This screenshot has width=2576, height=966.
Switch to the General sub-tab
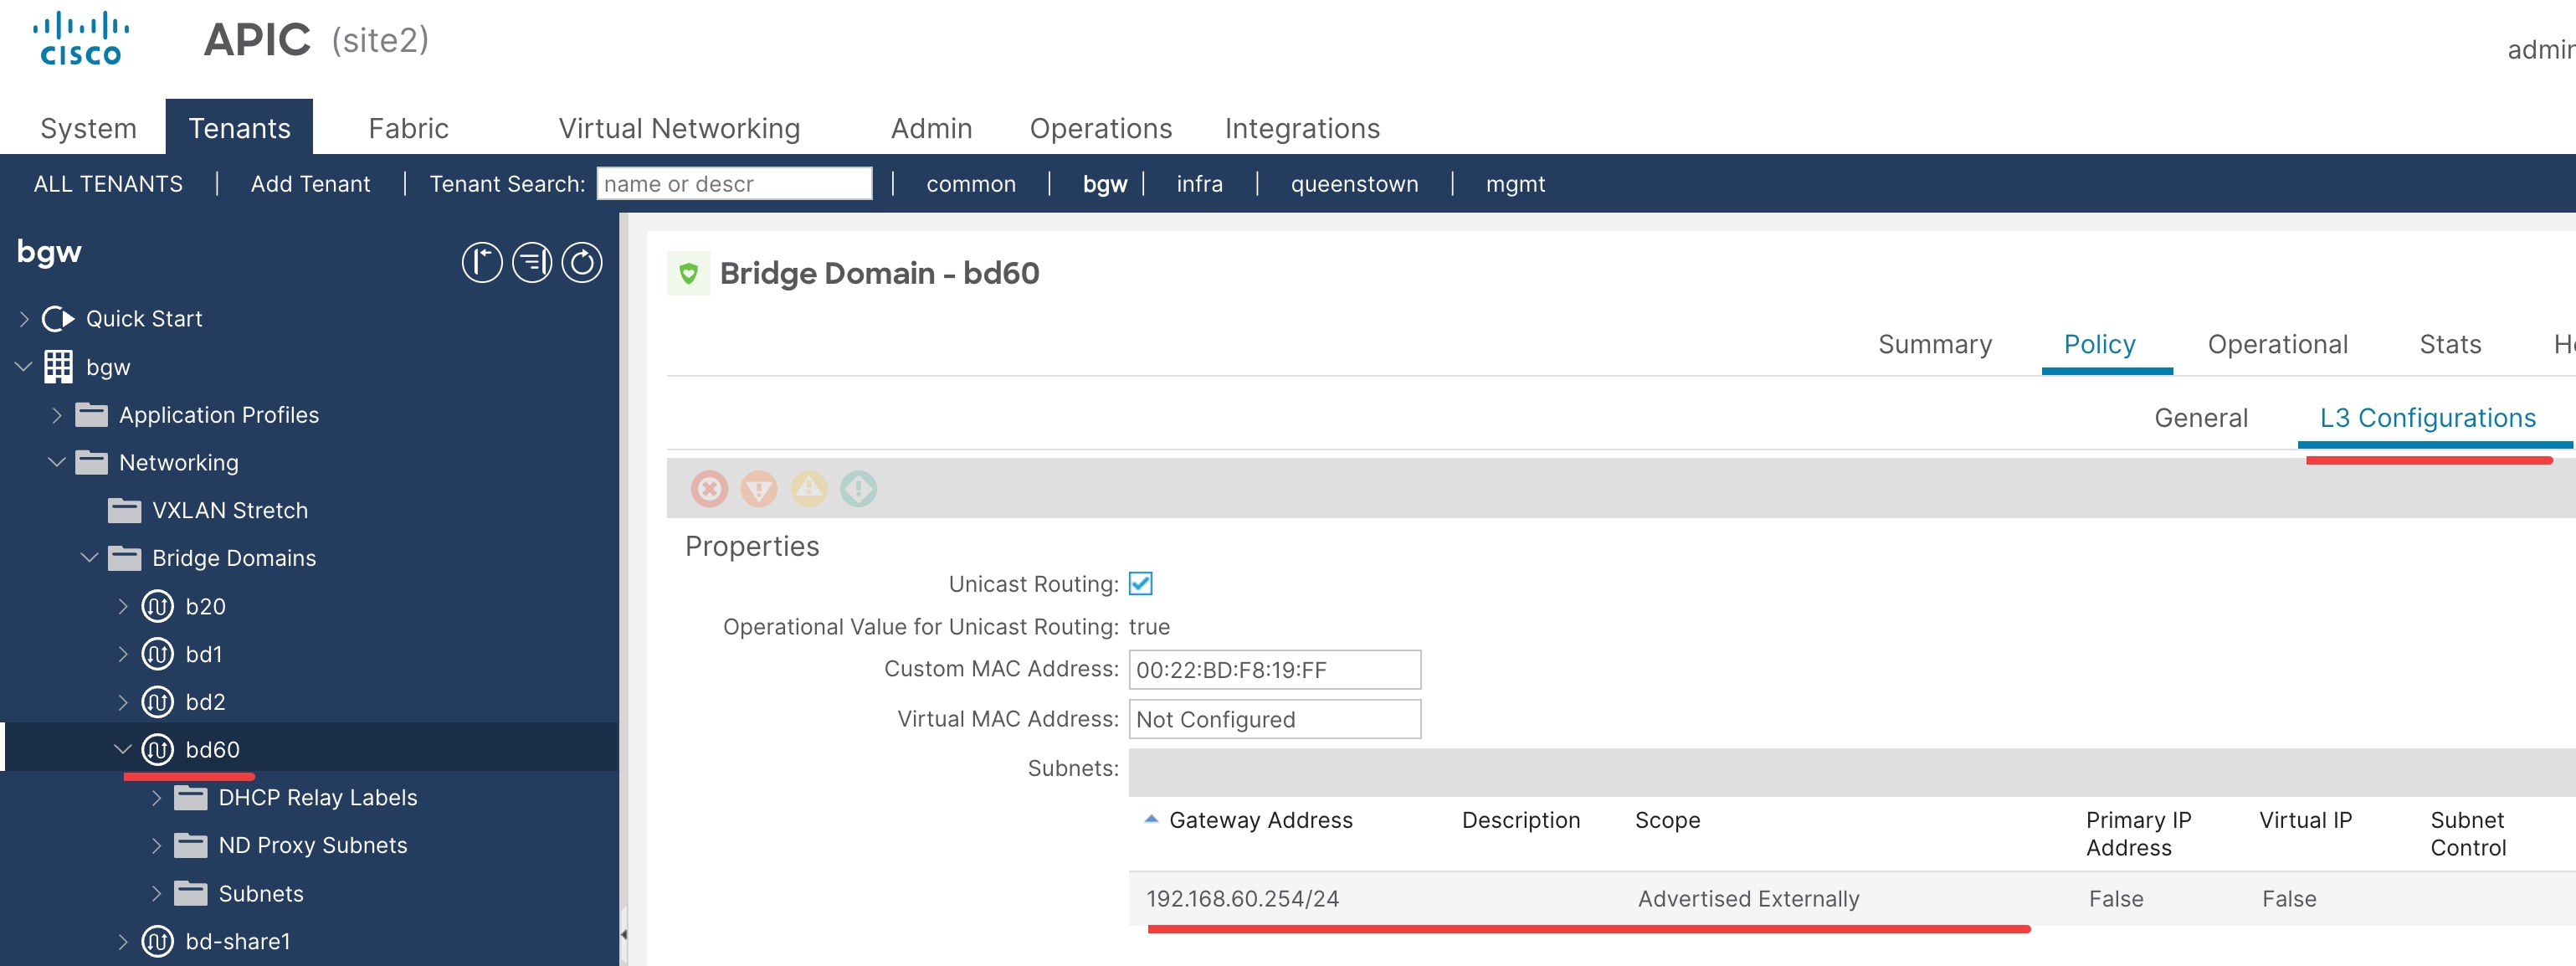click(2200, 418)
